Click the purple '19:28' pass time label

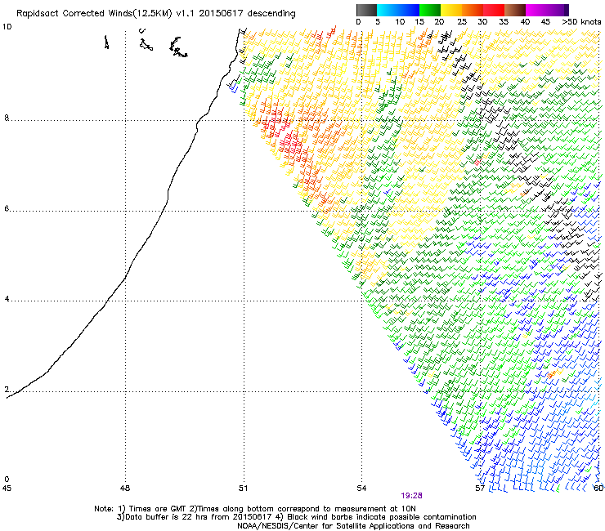point(411,496)
